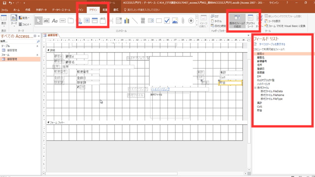Select the Line control tool

click(135, 21)
